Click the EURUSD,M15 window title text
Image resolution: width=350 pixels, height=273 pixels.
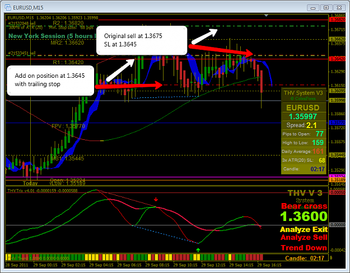point(28,8)
